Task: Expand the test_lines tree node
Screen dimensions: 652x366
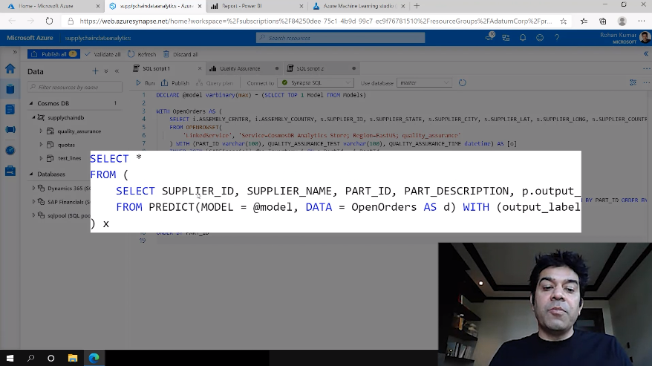Action: (42, 158)
